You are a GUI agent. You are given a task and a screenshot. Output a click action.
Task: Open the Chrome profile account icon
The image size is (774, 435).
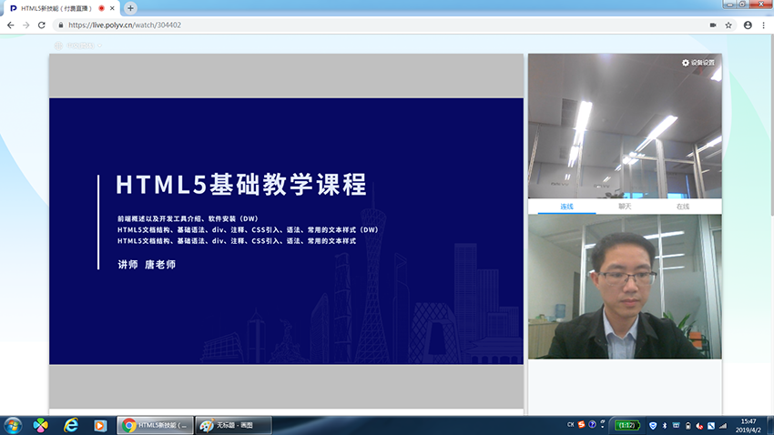pyautogui.click(x=748, y=25)
